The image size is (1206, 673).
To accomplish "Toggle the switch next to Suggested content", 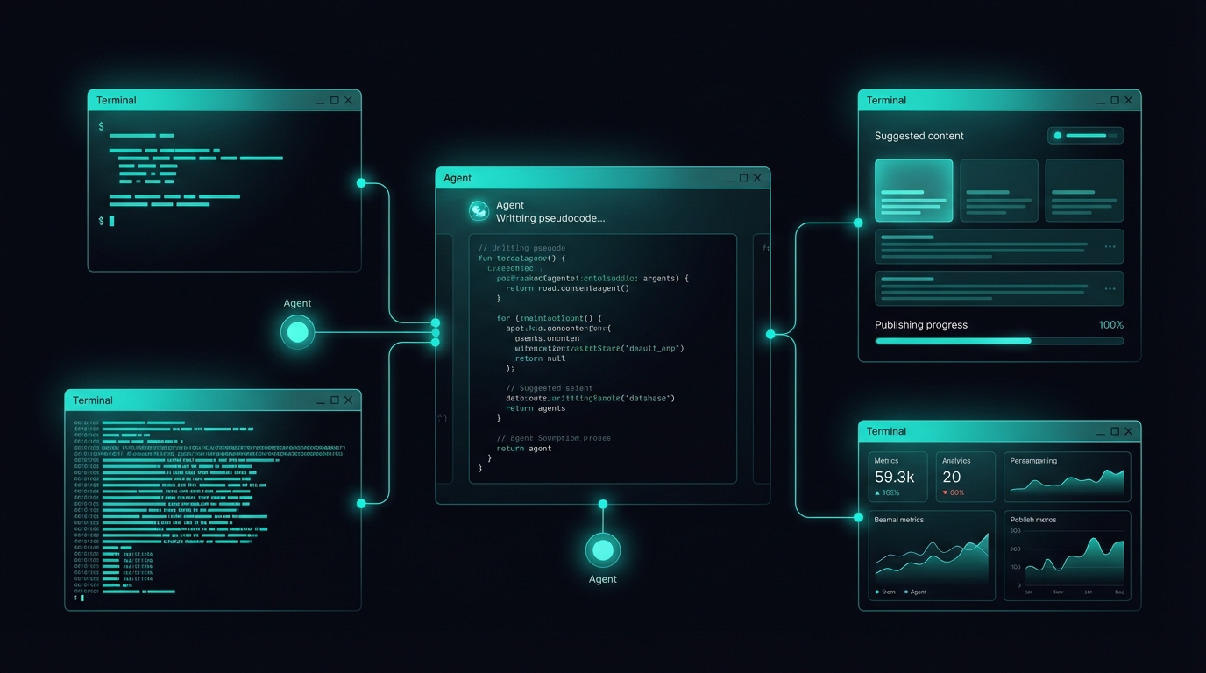I will 1085,136.
